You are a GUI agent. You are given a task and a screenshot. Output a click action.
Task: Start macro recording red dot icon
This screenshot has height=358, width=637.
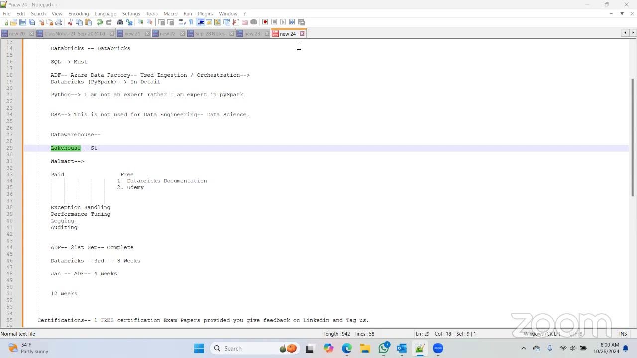[265, 22]
